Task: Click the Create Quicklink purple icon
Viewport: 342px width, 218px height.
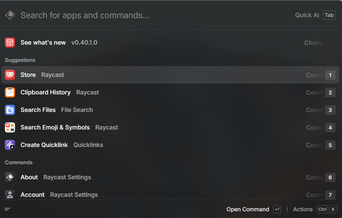Action: tap(10, 145)
